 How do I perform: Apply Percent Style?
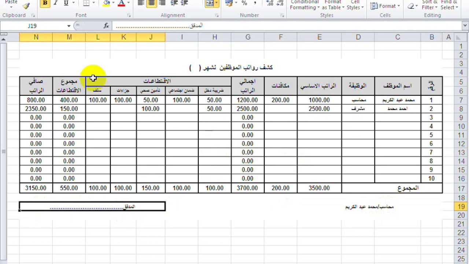click(244, 3)
